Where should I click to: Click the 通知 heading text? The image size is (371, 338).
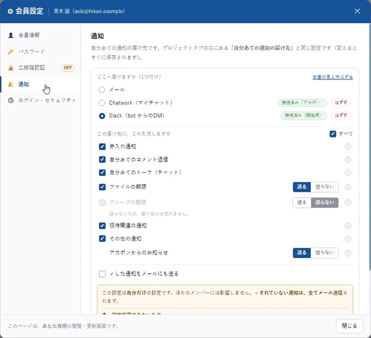pos(97,36)
